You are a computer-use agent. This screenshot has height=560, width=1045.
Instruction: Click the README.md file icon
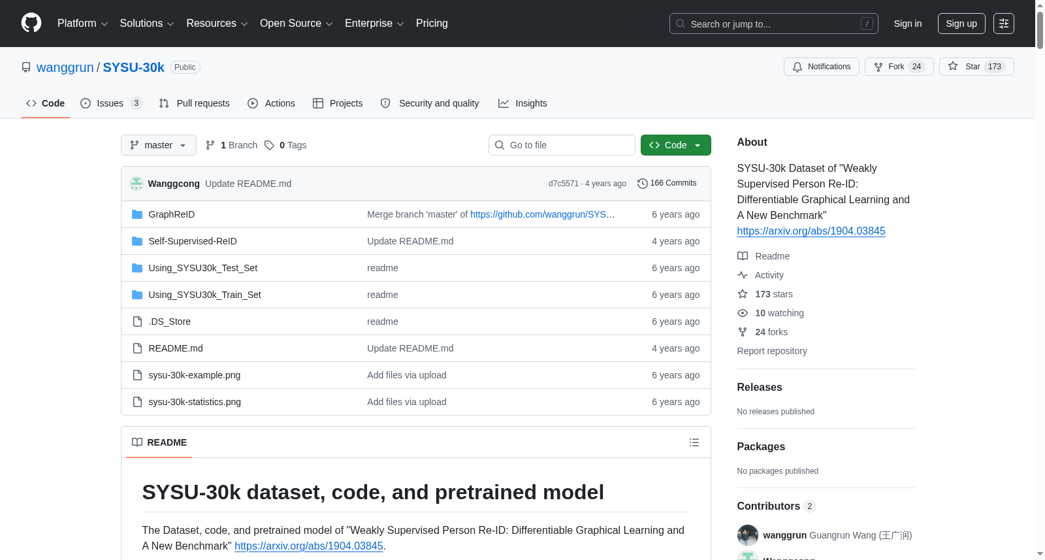[137, 348]
